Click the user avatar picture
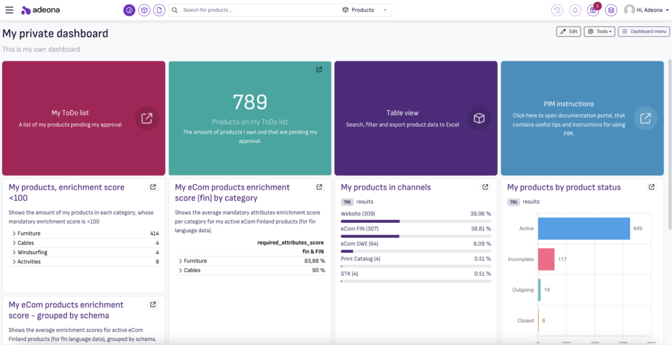 point(630,10)
